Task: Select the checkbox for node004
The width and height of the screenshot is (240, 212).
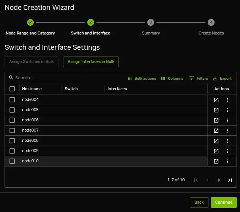Action: tap(12, 100)
